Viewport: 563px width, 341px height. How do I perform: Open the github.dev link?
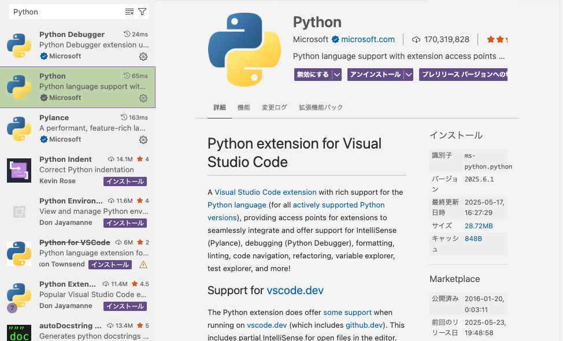[x=364, y=325]
